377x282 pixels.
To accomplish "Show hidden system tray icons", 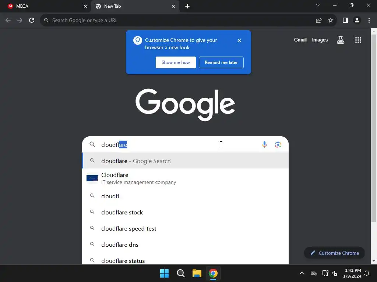I will [302, 273].
